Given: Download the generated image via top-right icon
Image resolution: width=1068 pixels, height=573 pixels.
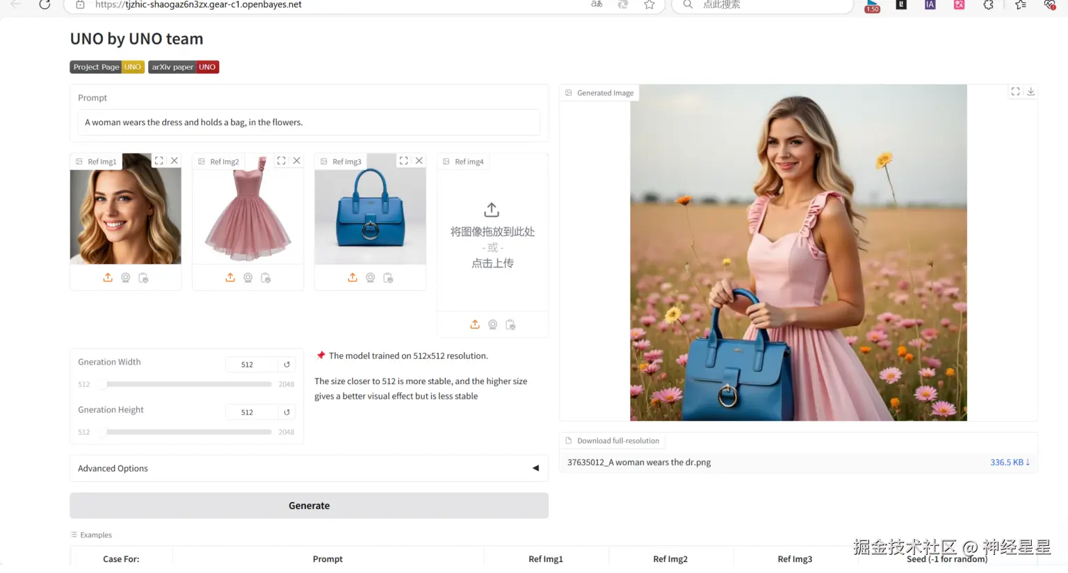Looking at the screenshot, I should tap(1031, 92).
